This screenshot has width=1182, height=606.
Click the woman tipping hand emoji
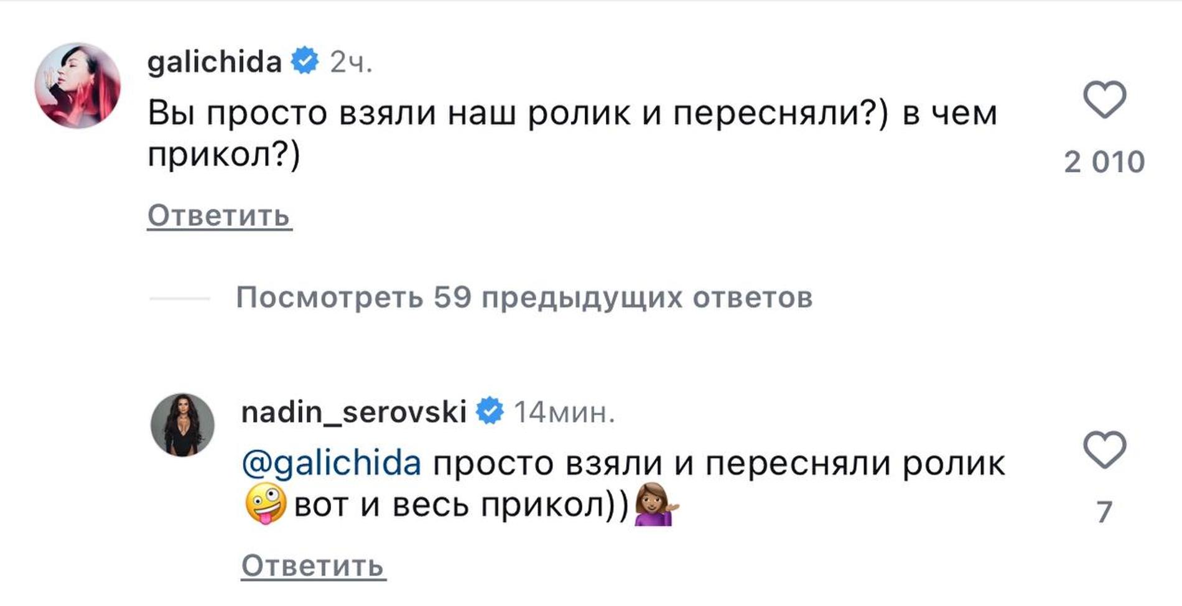655,504
